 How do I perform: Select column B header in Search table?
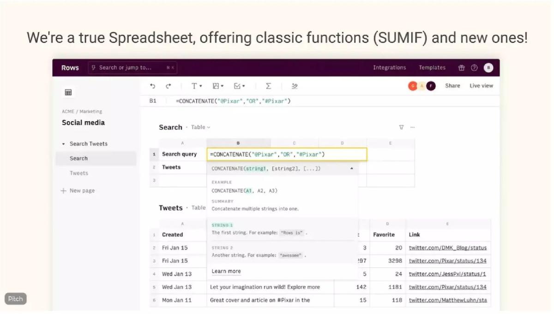pyautogui.click(x=238, y=143)
